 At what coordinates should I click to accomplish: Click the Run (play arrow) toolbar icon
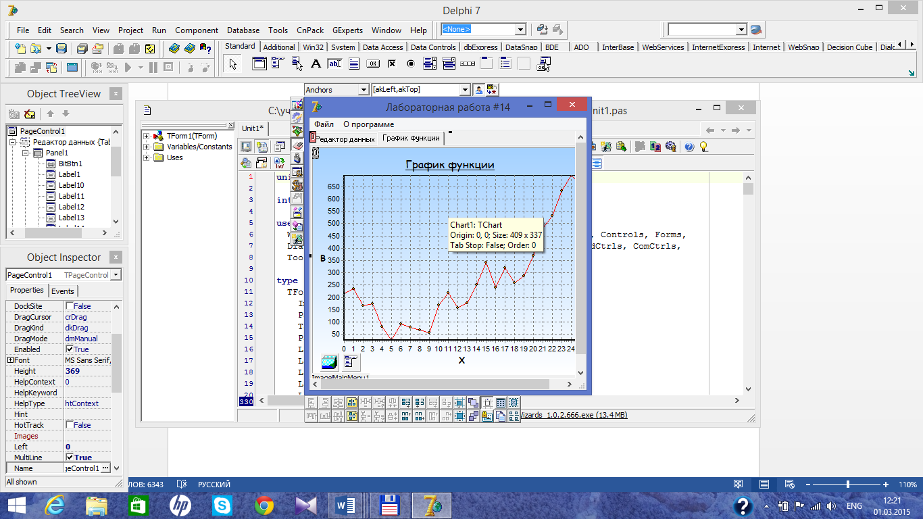coord(128,67)
